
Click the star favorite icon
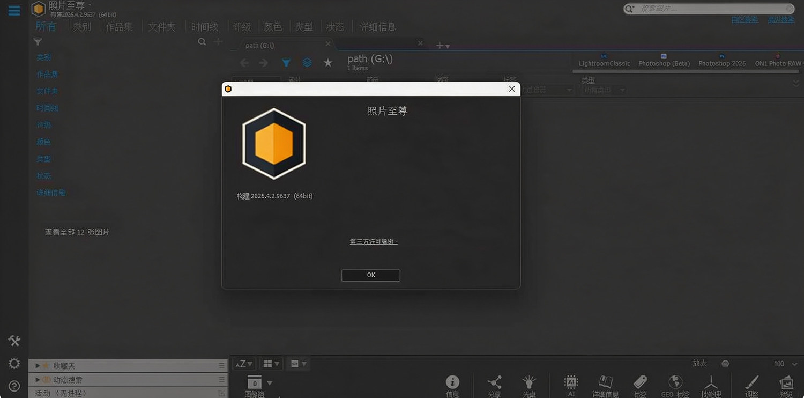[328, 63]
